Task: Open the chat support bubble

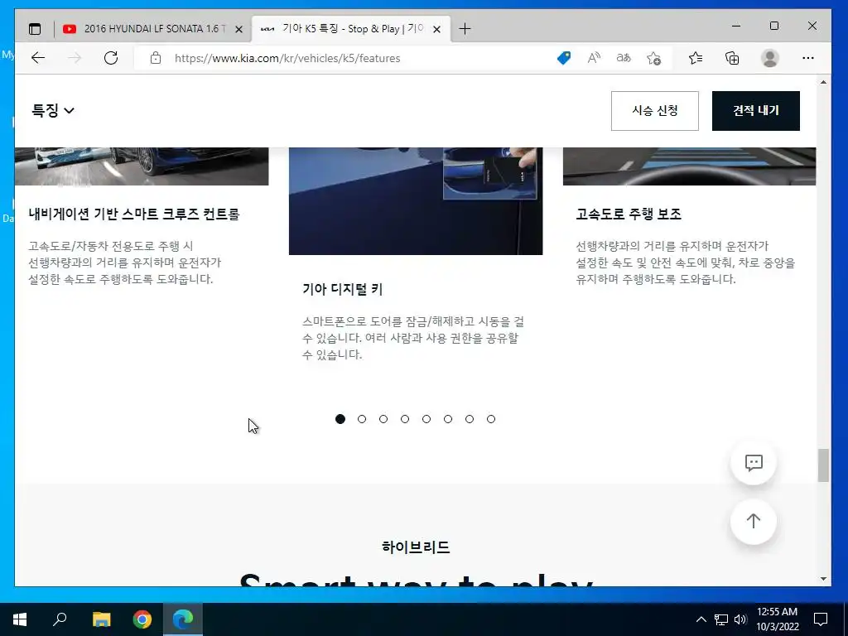Action: coord(754,462)
